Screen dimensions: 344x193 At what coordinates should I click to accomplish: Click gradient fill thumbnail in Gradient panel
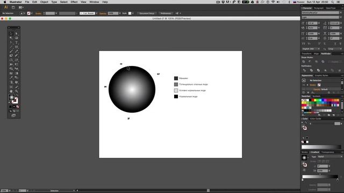(304, 158)
